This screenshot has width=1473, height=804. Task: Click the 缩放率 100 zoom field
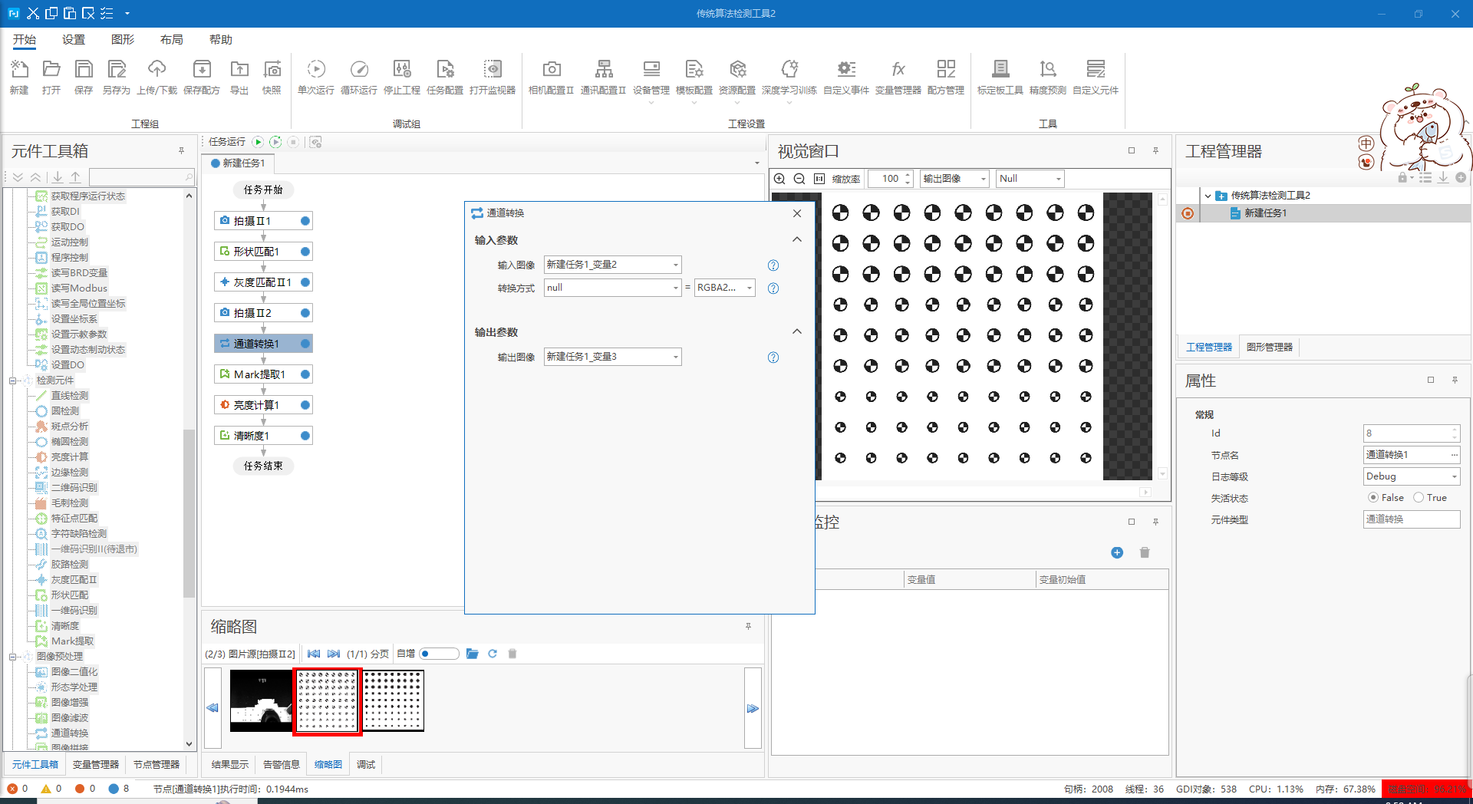point(890,179)
